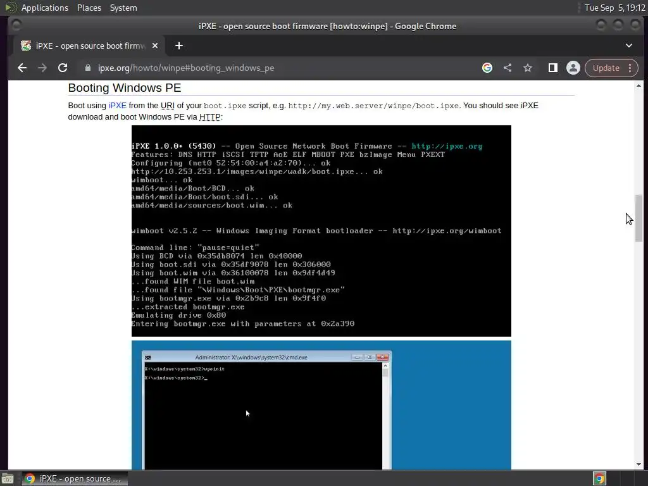Go back to the previous page
The height and width of the screenshot is (486, 648).
click(22, 68)
